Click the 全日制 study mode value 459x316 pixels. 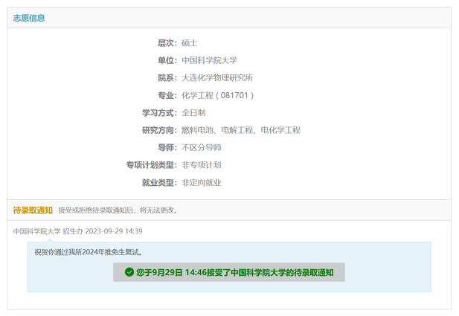[x=193, y=112]
